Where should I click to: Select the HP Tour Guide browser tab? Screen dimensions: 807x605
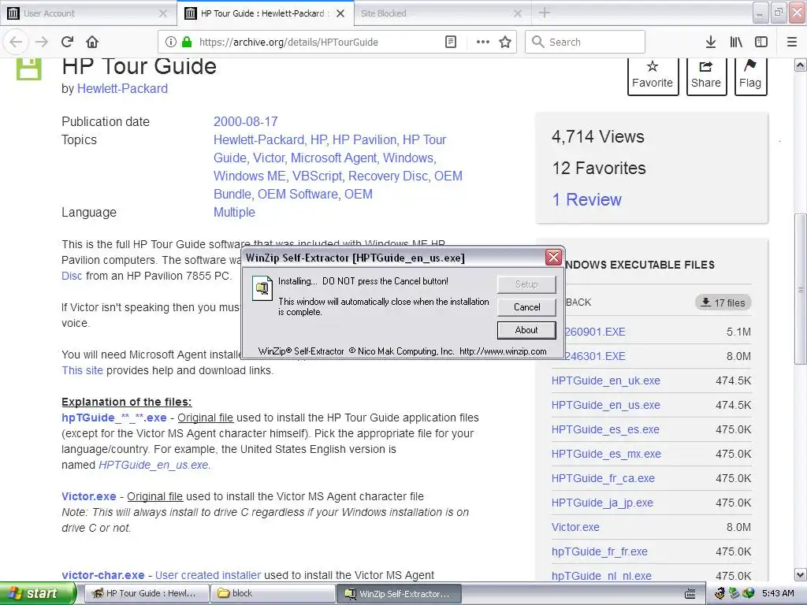click(x=265, y=13)
